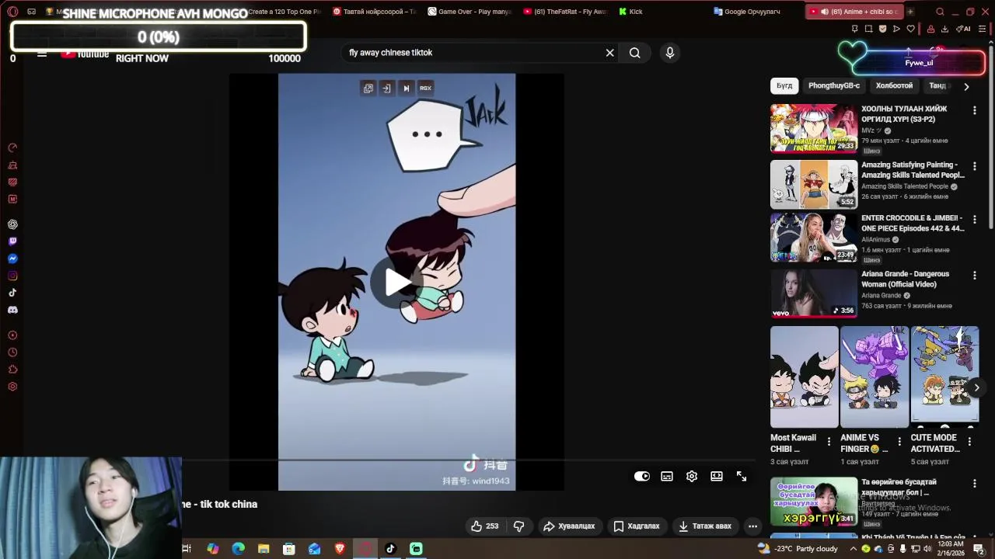Select the Бүгд filter chip
Image resolution: width=995 pixels, height=559 pixels.
pos(784,86)
